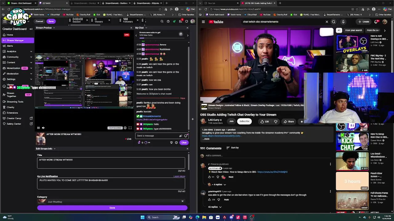The height and width of the screenshot is (221, 394).
Task: Open Twitch inbox with notification badge
Action: (181, 21)
